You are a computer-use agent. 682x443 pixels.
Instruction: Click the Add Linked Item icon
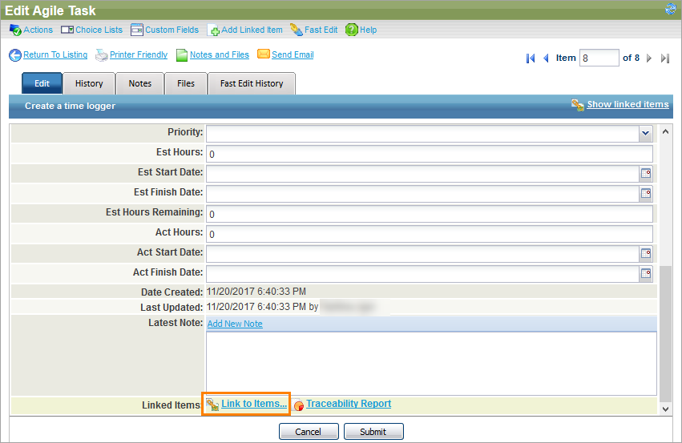[x=213, y=30]
